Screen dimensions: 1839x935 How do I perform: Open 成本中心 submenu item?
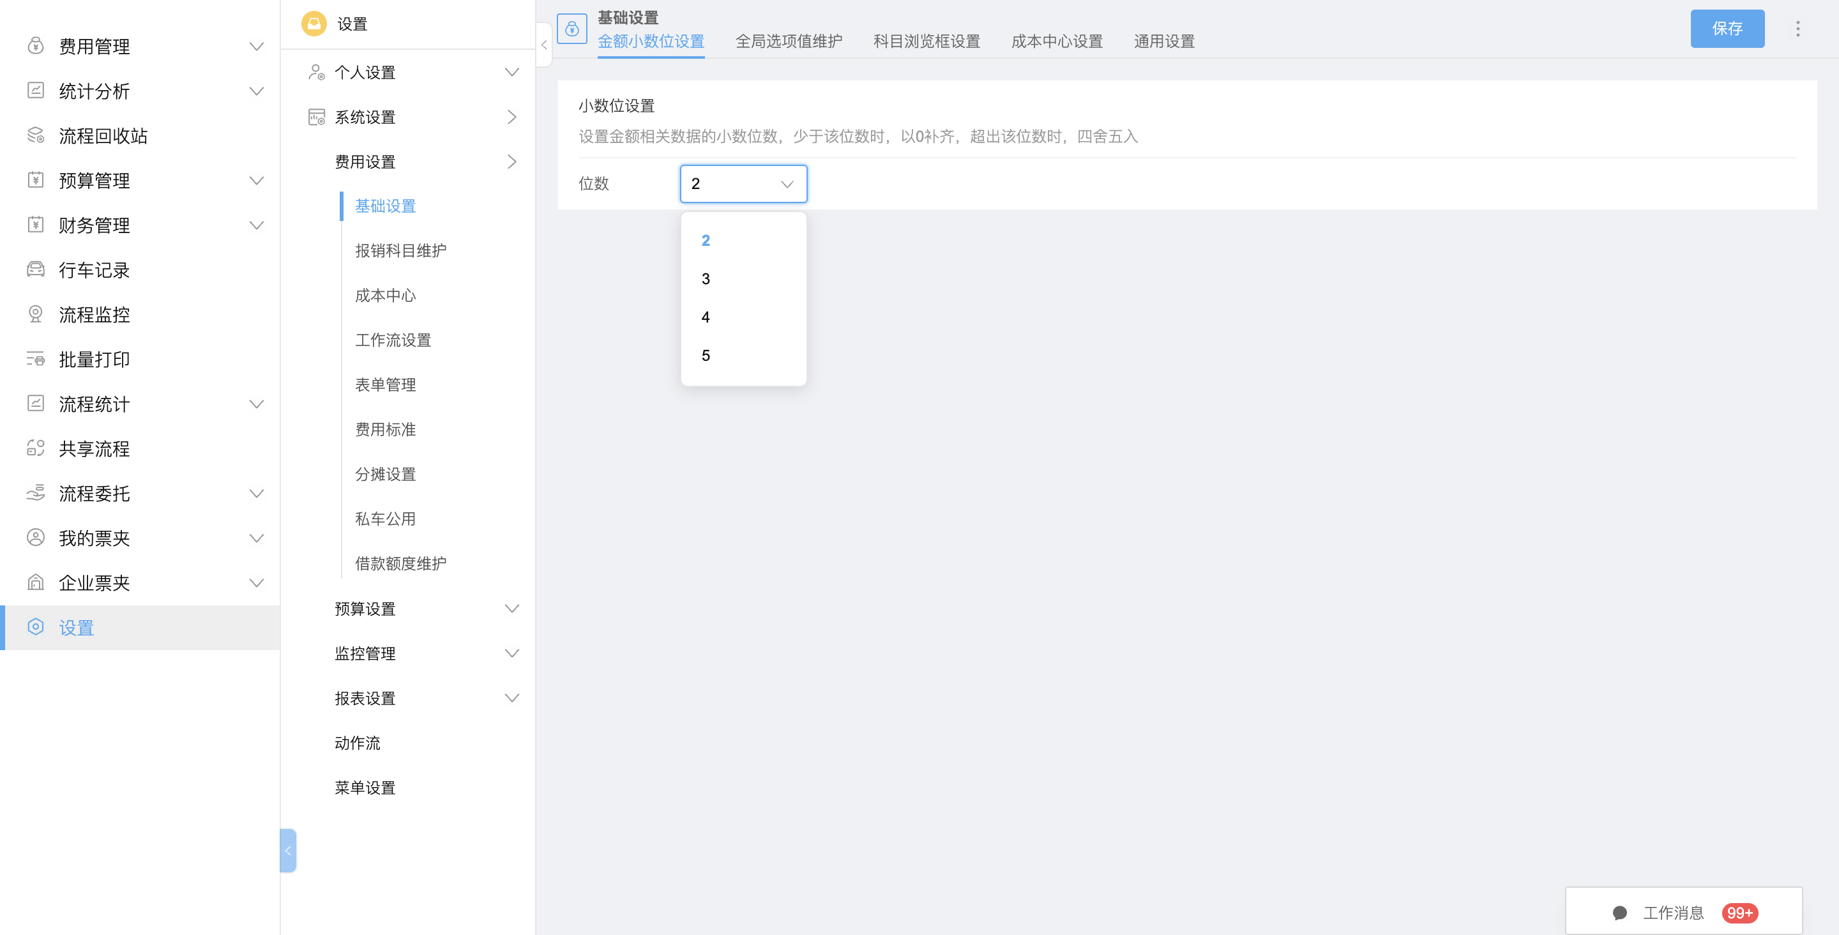pos(386,296)
